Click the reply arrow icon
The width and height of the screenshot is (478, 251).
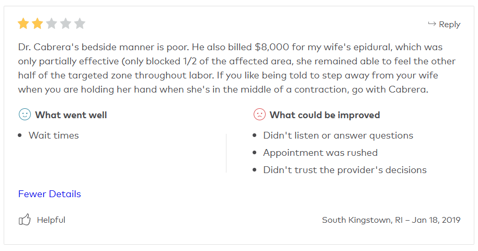click(431, 24)
